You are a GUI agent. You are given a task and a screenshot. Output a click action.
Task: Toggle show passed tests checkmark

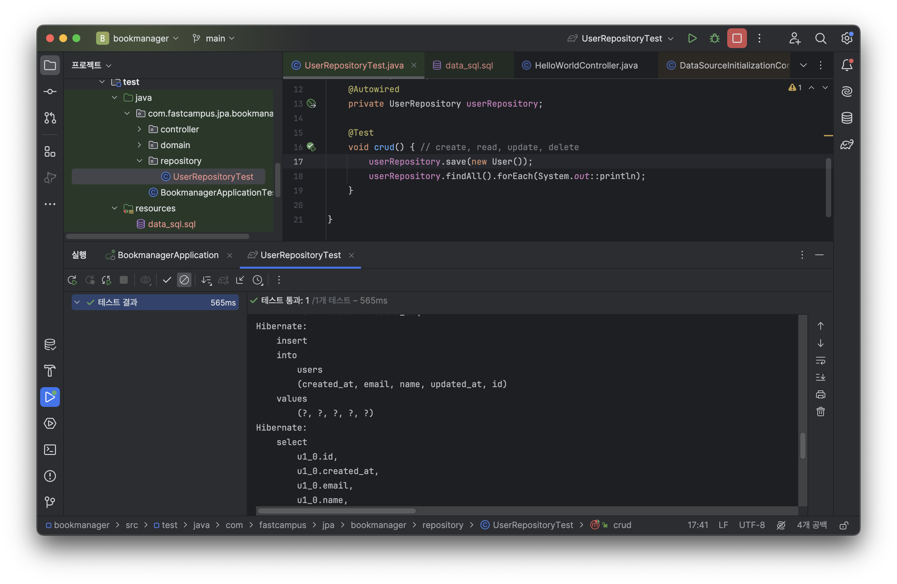[x=167, y=280]
